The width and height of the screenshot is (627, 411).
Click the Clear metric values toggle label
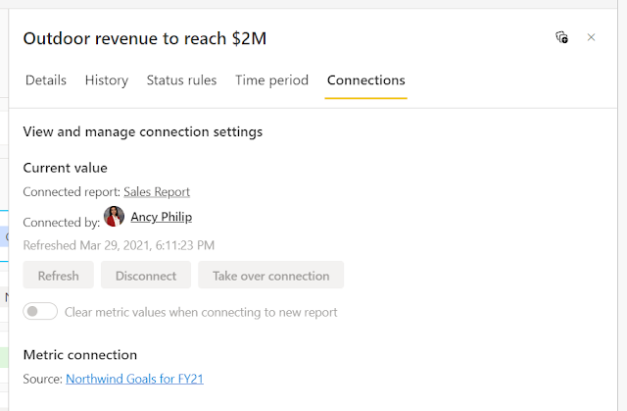(x=201, y=312)
